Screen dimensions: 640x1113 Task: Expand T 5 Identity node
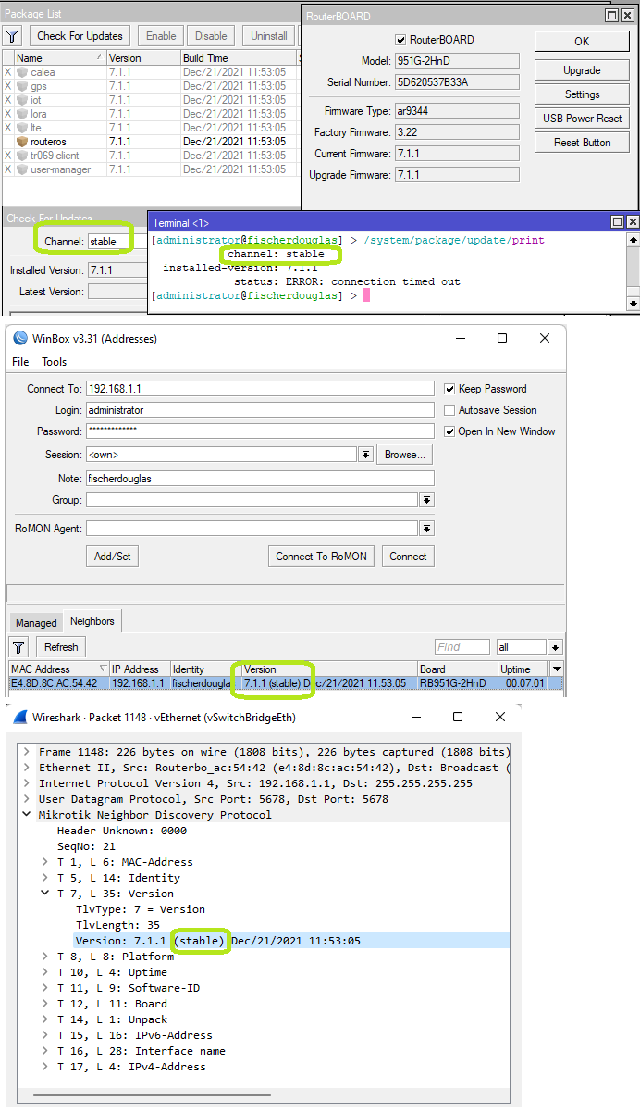click(x=46, y=878)
